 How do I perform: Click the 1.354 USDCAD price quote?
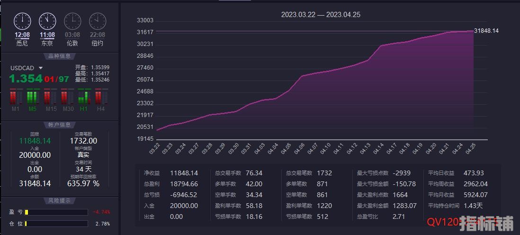tap(26, 79)
